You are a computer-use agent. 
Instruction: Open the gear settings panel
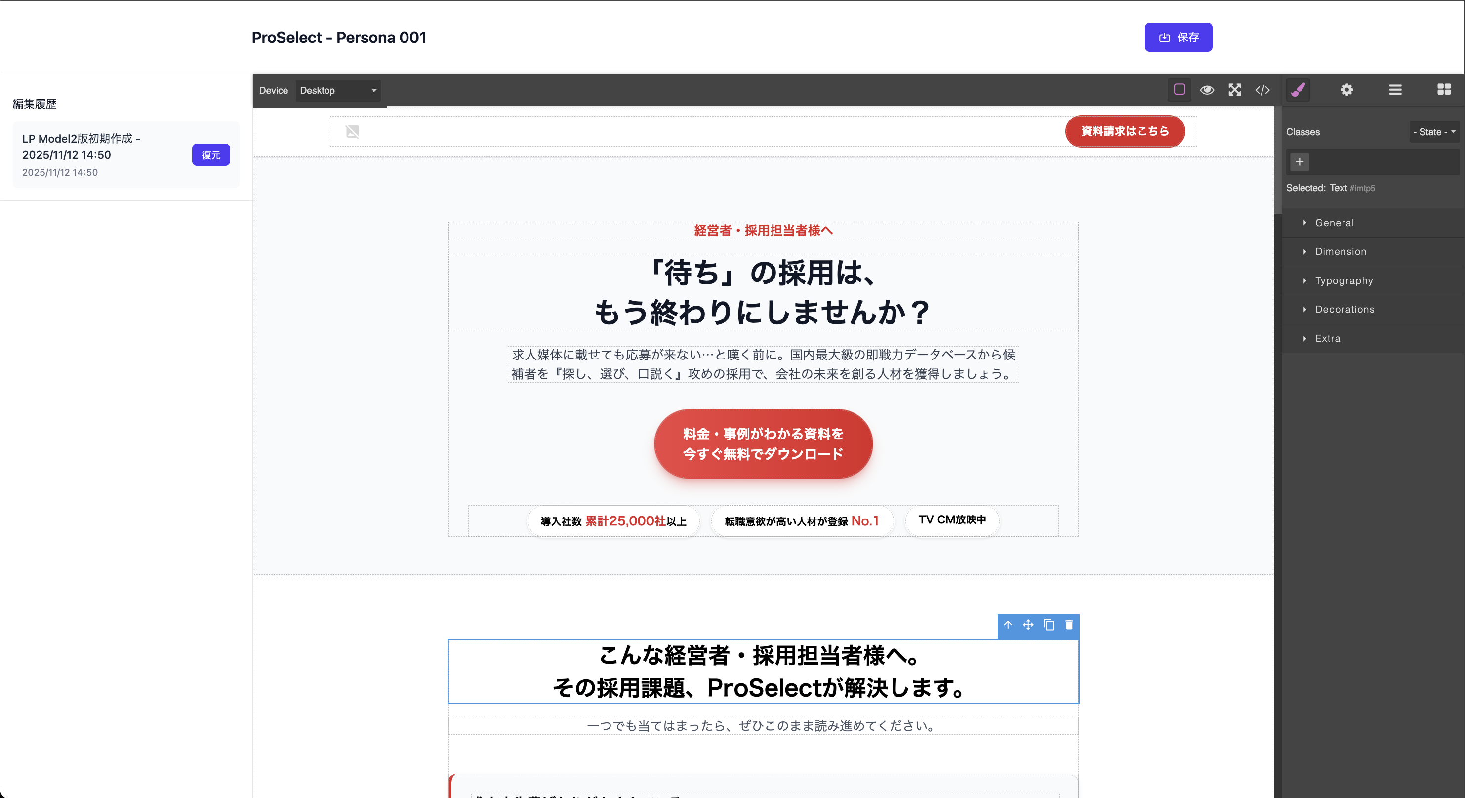[1346, 90]
